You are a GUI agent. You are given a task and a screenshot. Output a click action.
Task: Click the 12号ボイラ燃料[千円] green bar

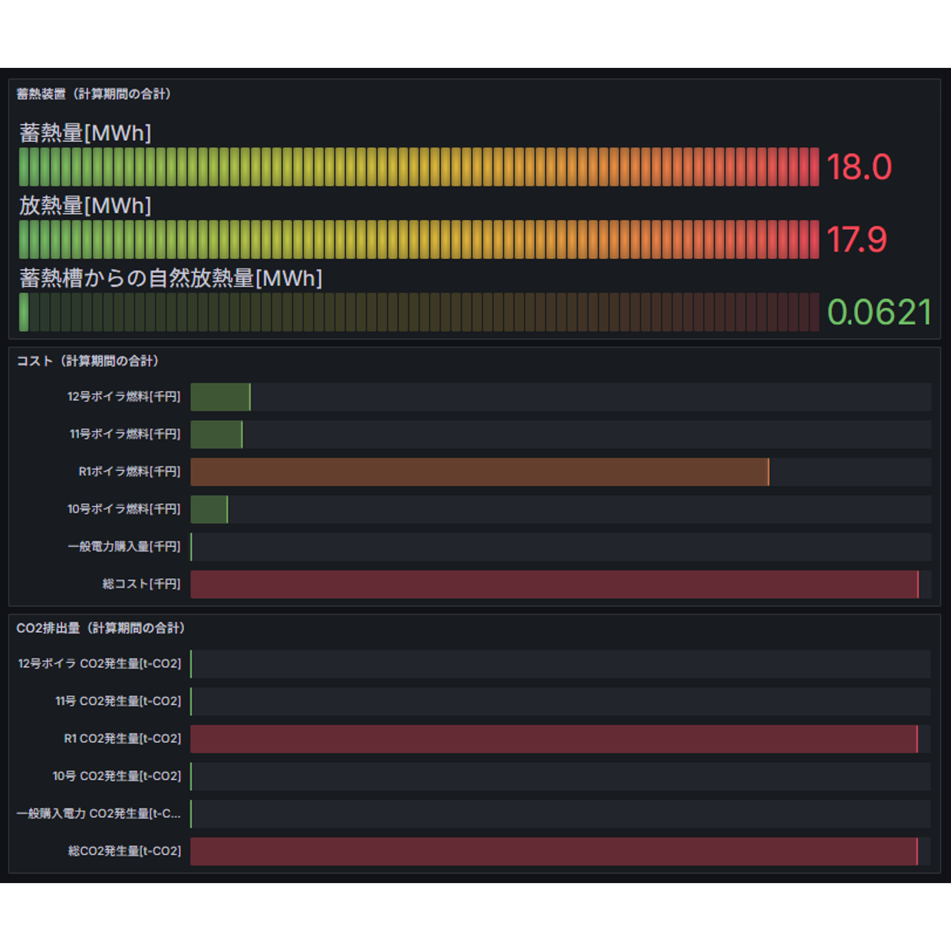click(x=220, y=397)
